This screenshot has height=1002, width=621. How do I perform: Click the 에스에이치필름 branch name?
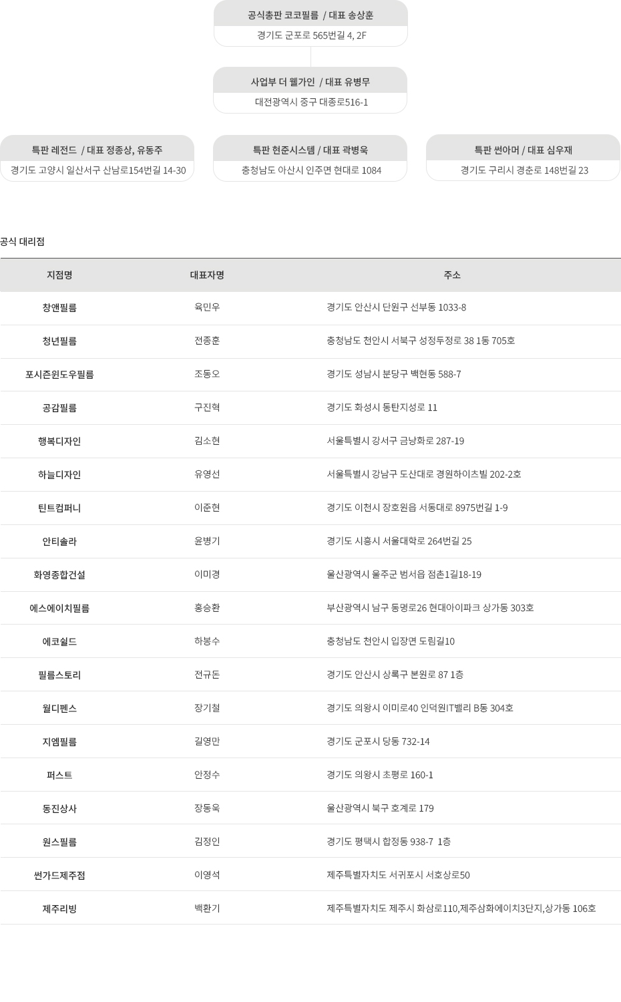point(59,609)
